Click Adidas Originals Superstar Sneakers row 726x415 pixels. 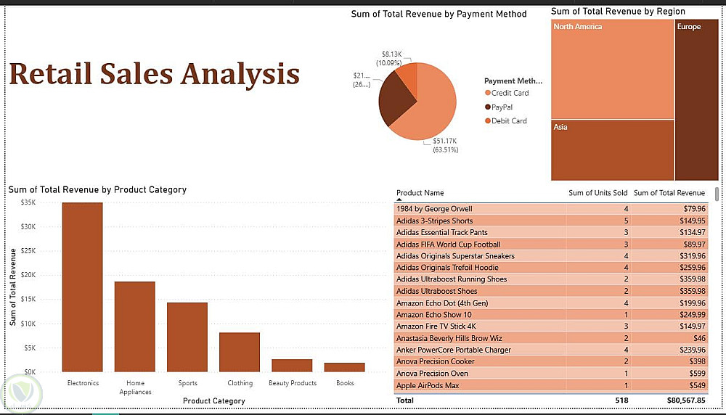(x=551, y=256)
